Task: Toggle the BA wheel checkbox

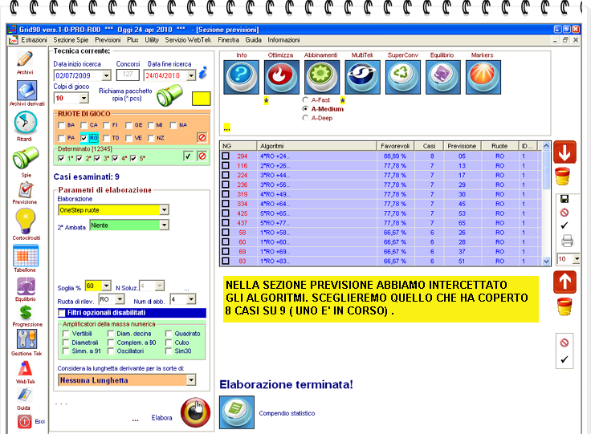Action: coord(62,125)
